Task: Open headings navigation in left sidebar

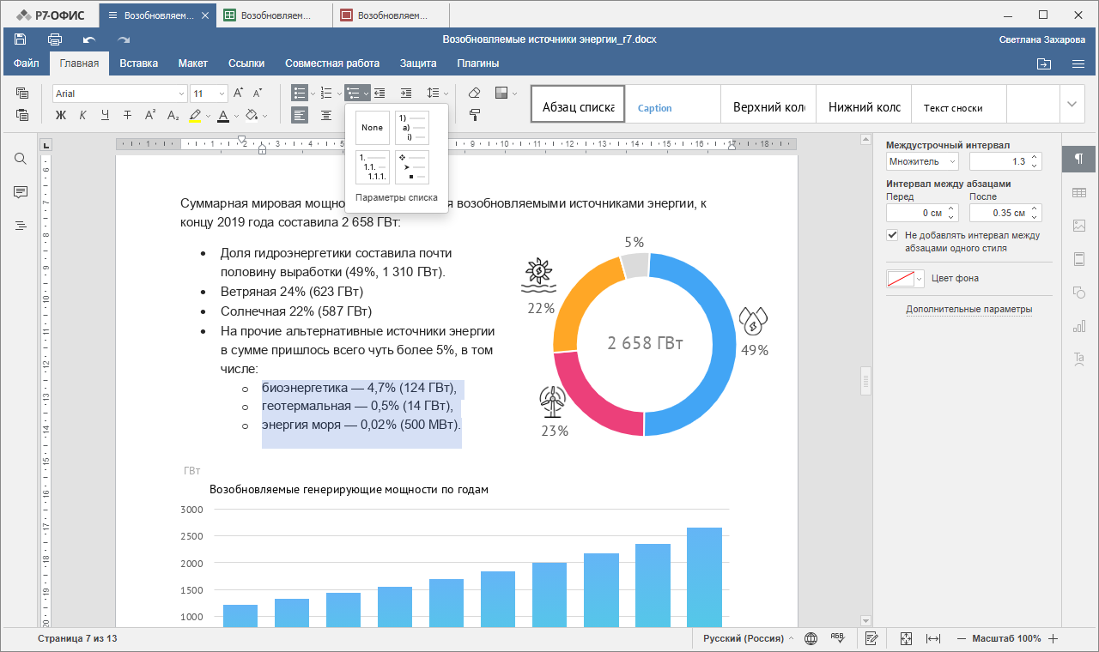Action: click(x=21, y=226)
